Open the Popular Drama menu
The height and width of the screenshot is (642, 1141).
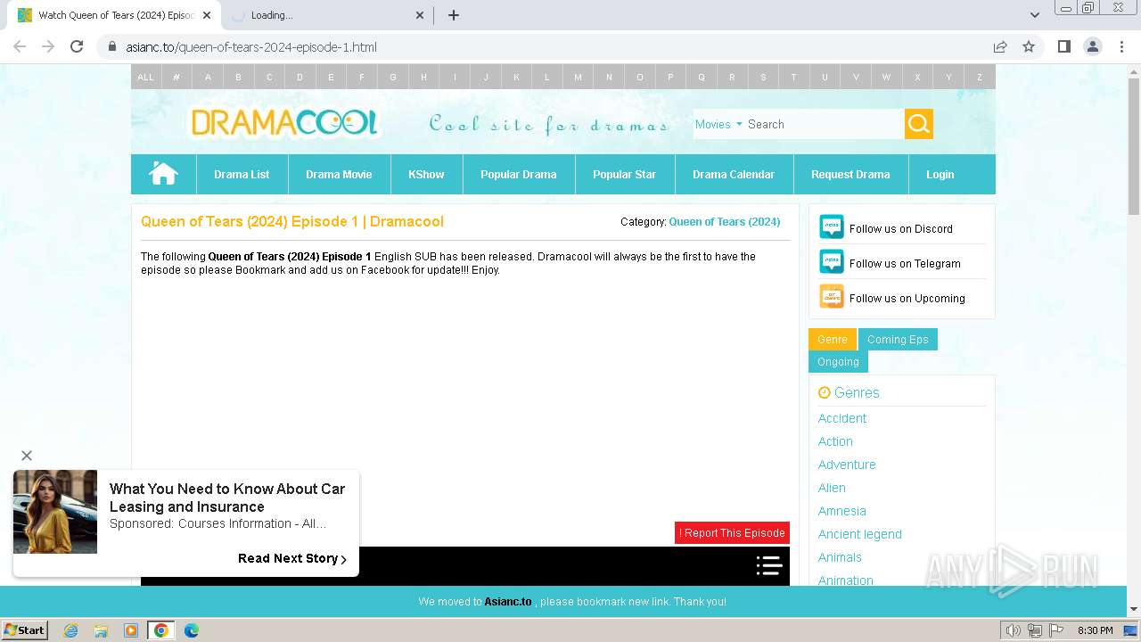coord(519,174)
